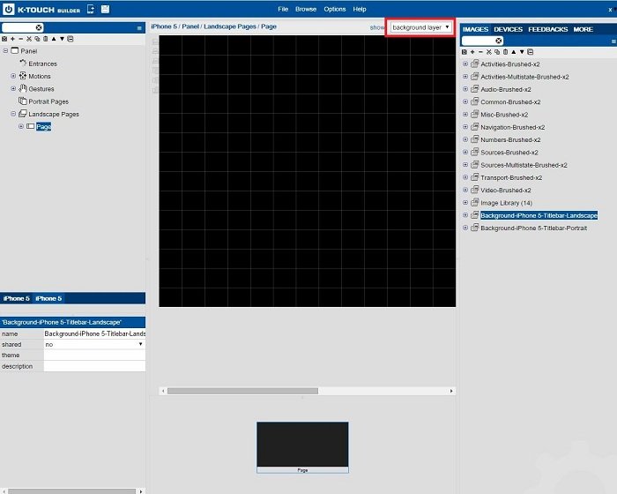Expand Background-iPhone 5-Titlebar-Portrait group
The width and height of the screenshot is (617, 494).
click(x=465, y=228)
